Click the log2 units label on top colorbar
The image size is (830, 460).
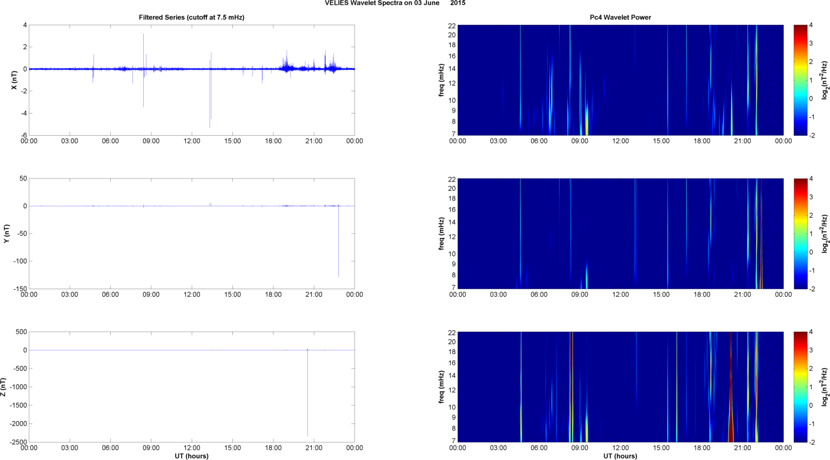pyautogui.click(x=824, y=80)
